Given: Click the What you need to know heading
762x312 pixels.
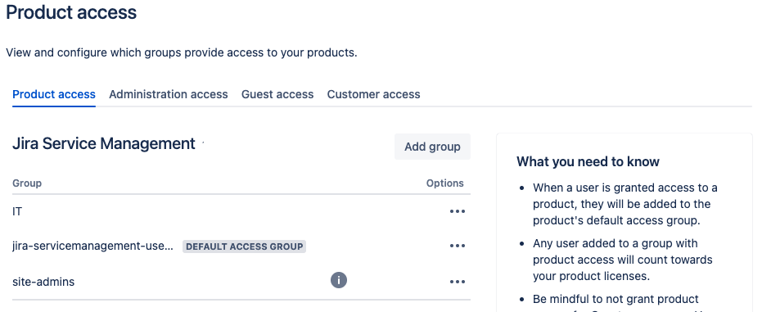Looking at the screenshot, I should 588,162.
